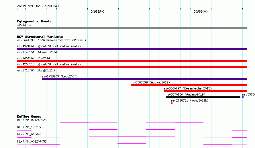Select the Cytogenetic Bands track title
255x148 pixels.
pos(34,21)
